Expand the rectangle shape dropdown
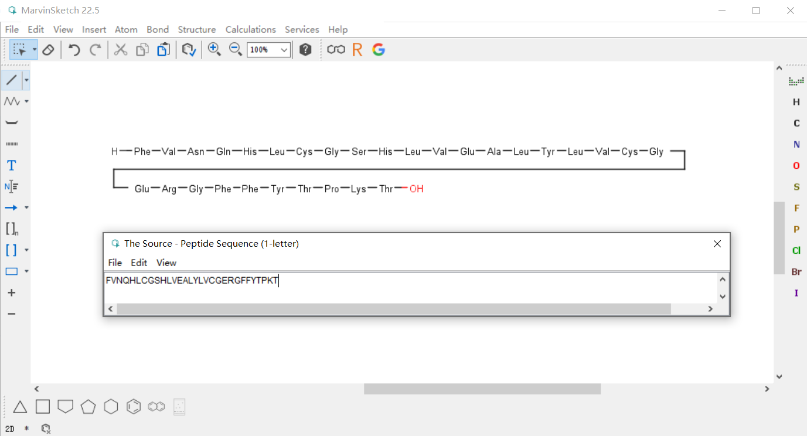Image resolution: width=807 pixels, height=436 pixels. [26, 271]
